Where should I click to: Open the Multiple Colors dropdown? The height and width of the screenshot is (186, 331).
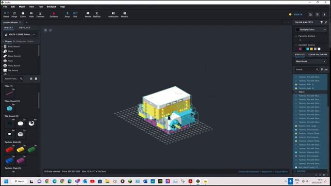pyautogui.click(x=311, y=30)
